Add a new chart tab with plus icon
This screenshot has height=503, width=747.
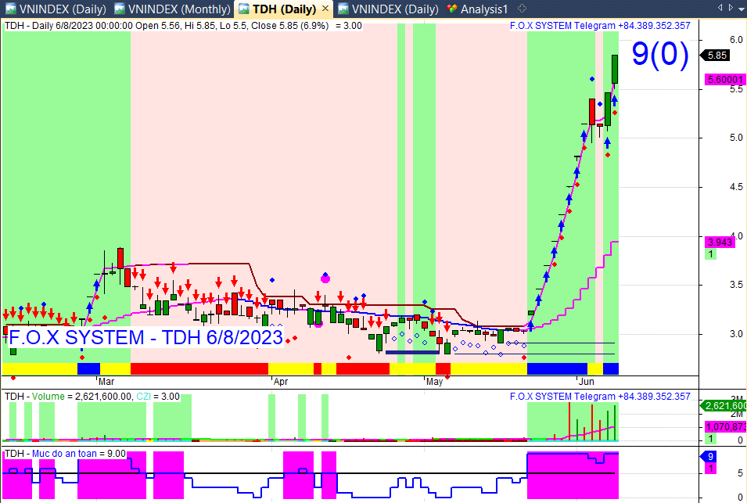(522, 9)
